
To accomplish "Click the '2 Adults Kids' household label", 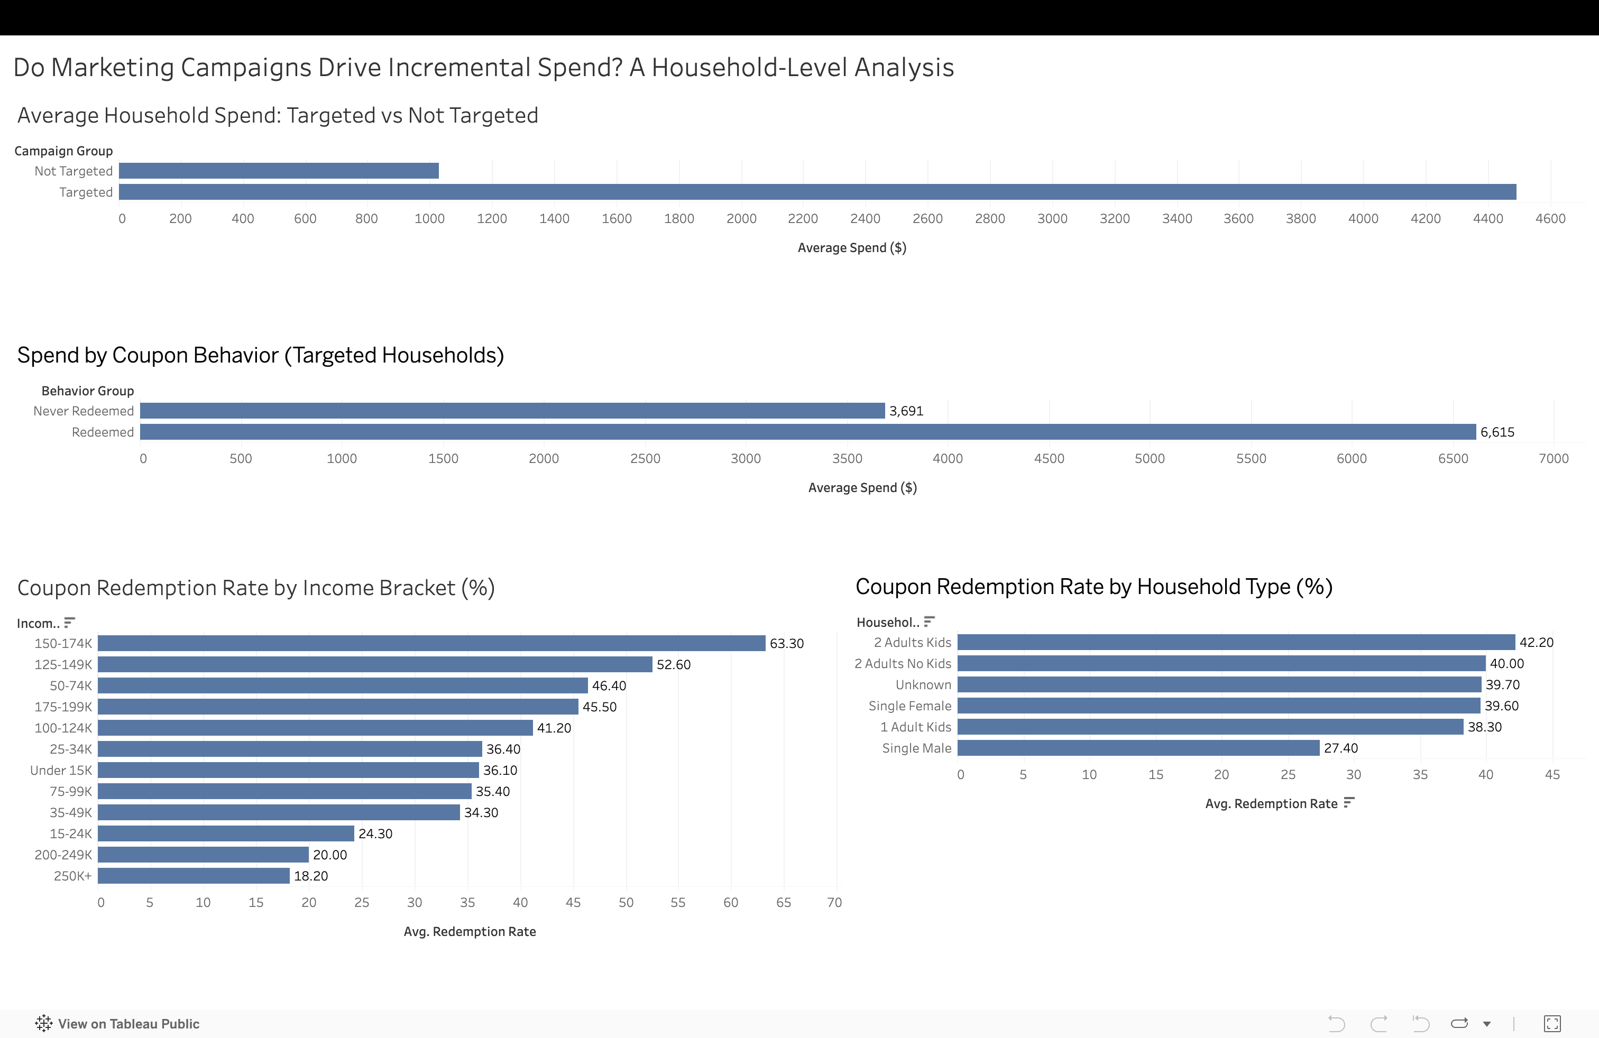I will click(x=912, y=643).
